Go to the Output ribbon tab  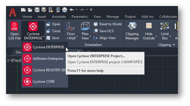(130, 17)
